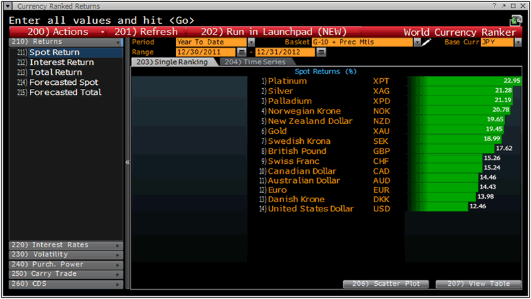The image size is (531, 299).
Task: Click the NOK ticker code
Action: pyautogui.click(x=381, y=111)
